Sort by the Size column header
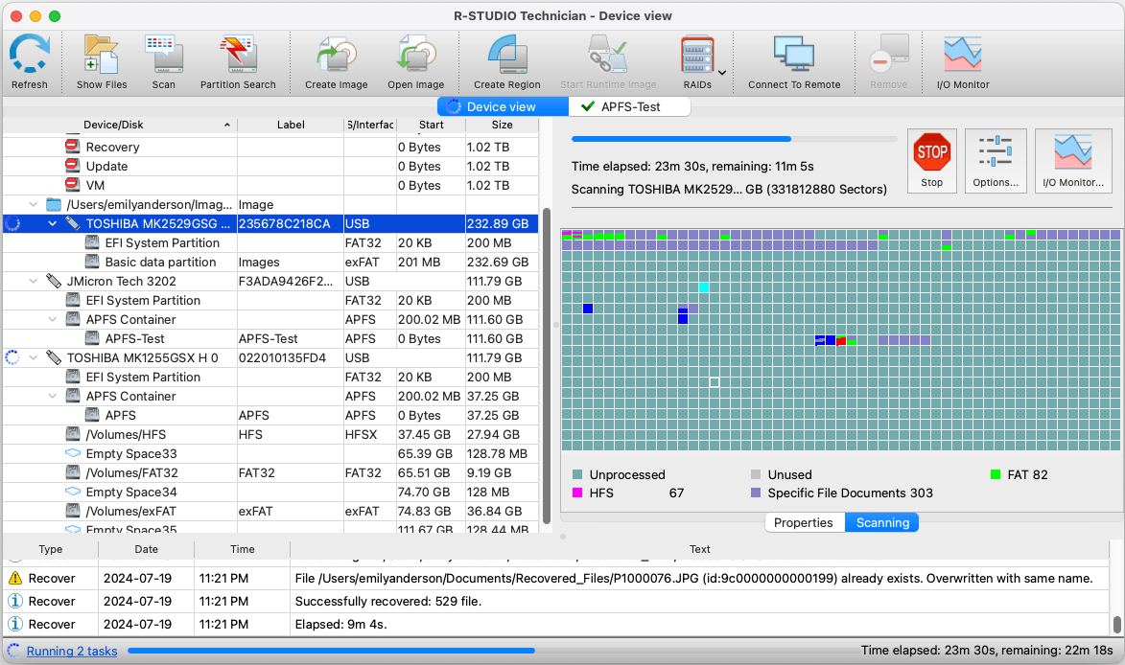Viewport: 1125px width, 665px height. [x=503, y=125]
